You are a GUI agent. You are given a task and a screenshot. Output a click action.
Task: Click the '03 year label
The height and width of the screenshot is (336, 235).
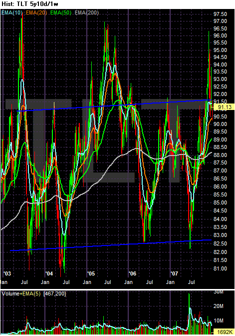coord(7,273)
